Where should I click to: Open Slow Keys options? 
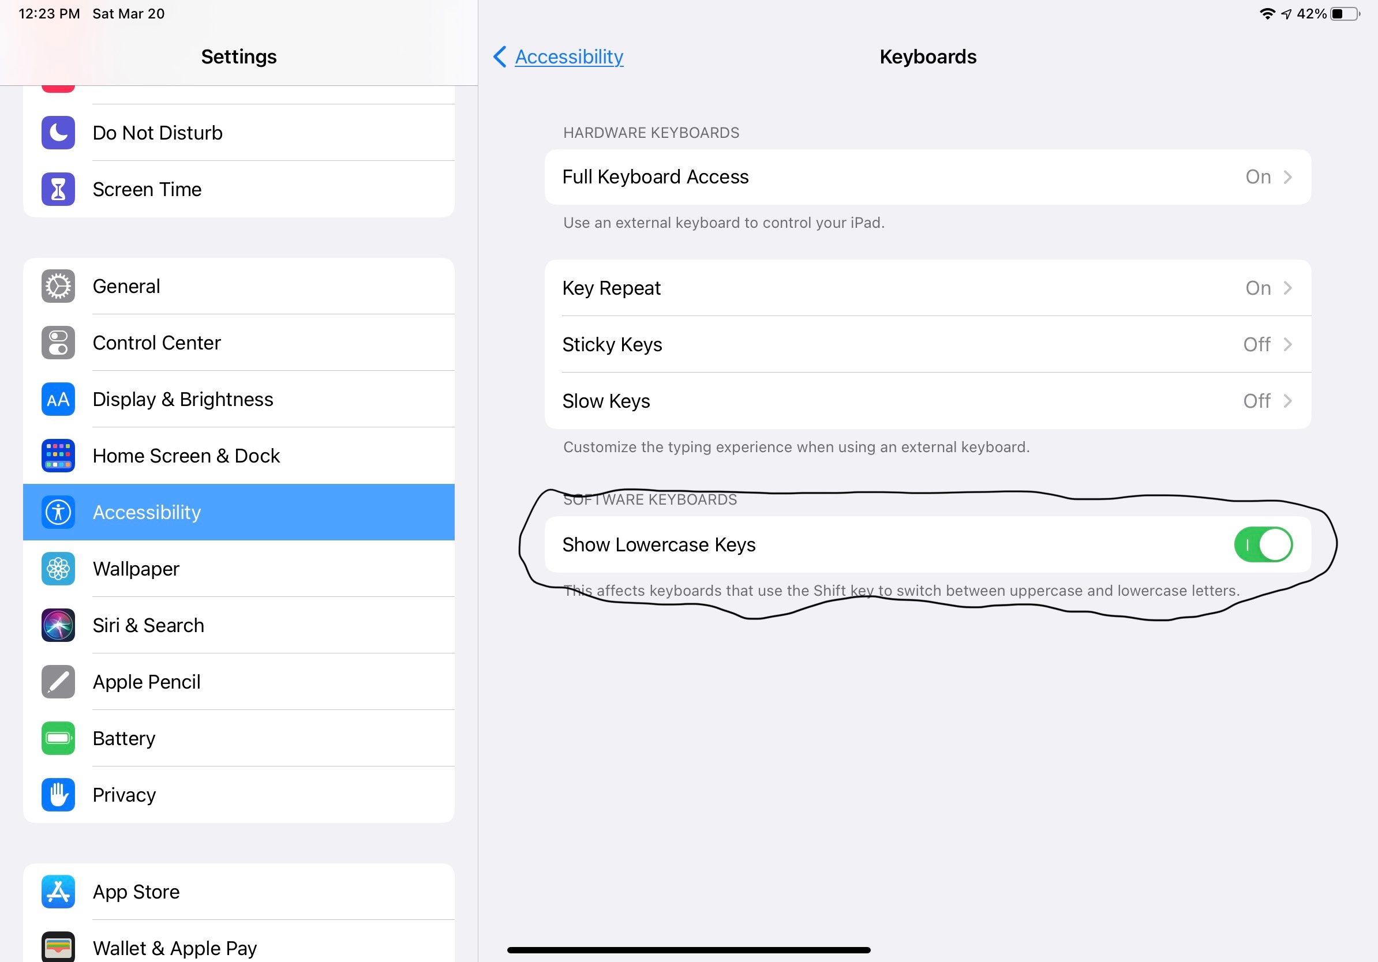[x=927, y=401]
